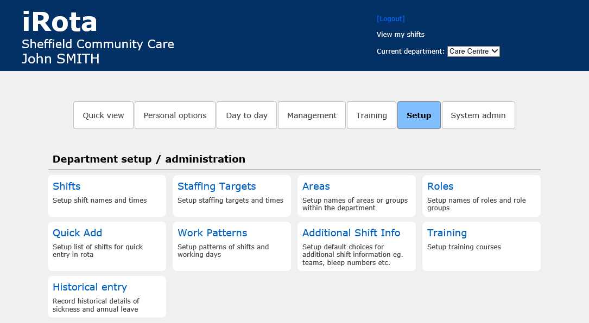Switch to the Quick view tab
The image size is (589, 323).
click(103, 115)
